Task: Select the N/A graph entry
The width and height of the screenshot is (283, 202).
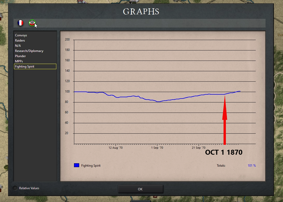Action: (x=18, y=46)
